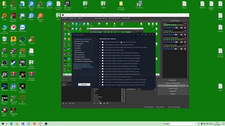225x126 pixels.
Task: Click Запустить трансляцию in OBS controls
Action: coord(173,83)
